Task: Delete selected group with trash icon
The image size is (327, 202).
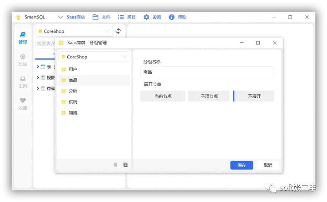Action: (x=115, y=165)
